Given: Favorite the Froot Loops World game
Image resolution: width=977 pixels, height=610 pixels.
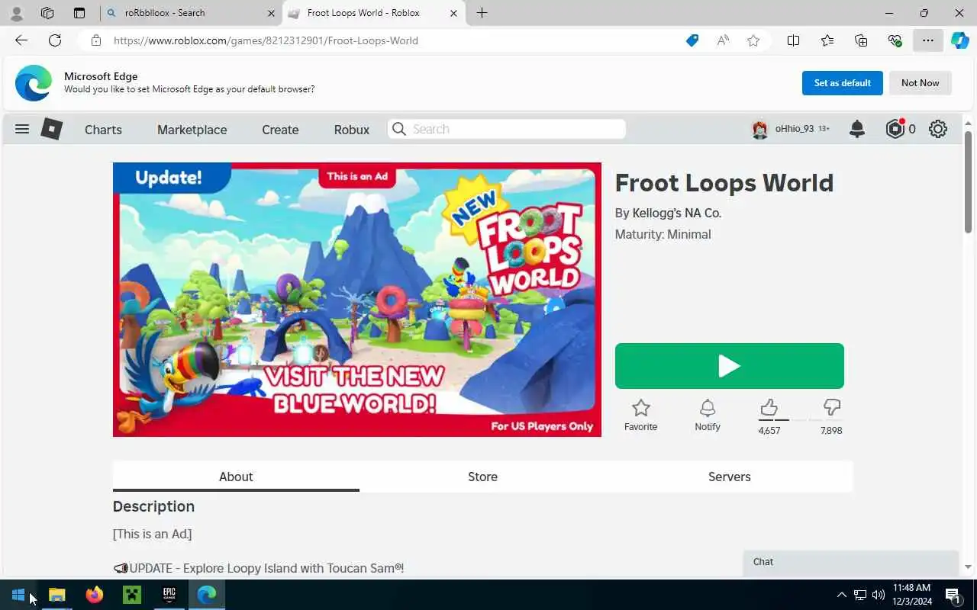Looking at the screenshot, I should point(640,416).
